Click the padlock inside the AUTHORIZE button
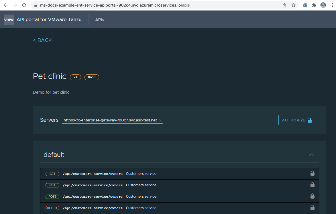336x214 pixels. pos(310,120)
